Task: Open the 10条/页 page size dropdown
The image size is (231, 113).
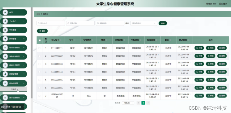Action: tap(128, 103)
